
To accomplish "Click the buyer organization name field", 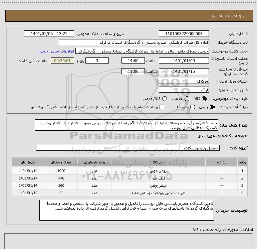I will [134, 42].
